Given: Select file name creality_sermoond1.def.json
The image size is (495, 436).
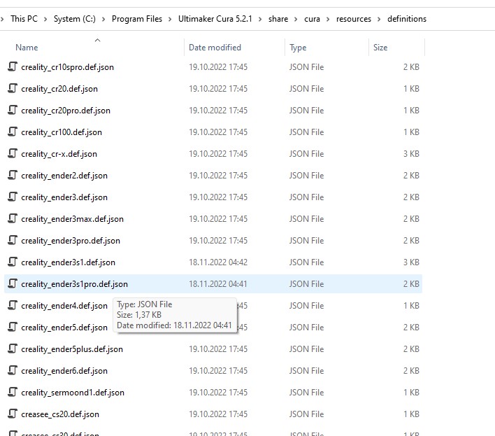Looking at the screenshot, I should pyautogui.click(x=73, y=393).
